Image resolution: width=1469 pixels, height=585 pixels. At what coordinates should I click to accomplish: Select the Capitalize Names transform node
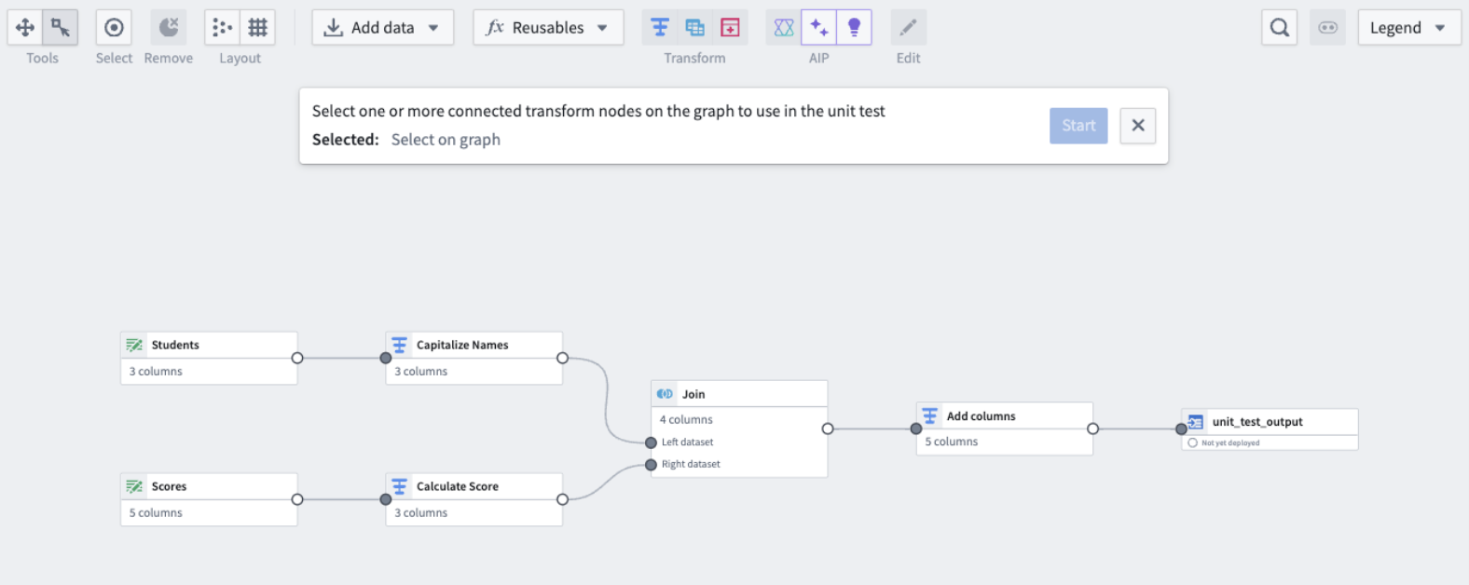coord(474,358)
